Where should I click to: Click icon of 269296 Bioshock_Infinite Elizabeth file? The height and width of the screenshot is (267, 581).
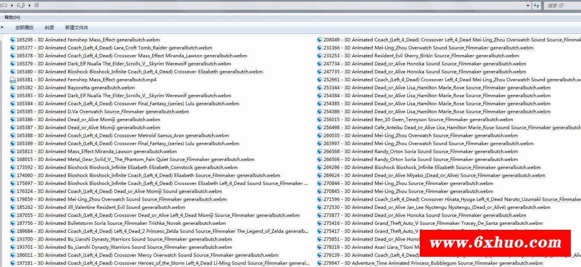[x=320, y=167]
